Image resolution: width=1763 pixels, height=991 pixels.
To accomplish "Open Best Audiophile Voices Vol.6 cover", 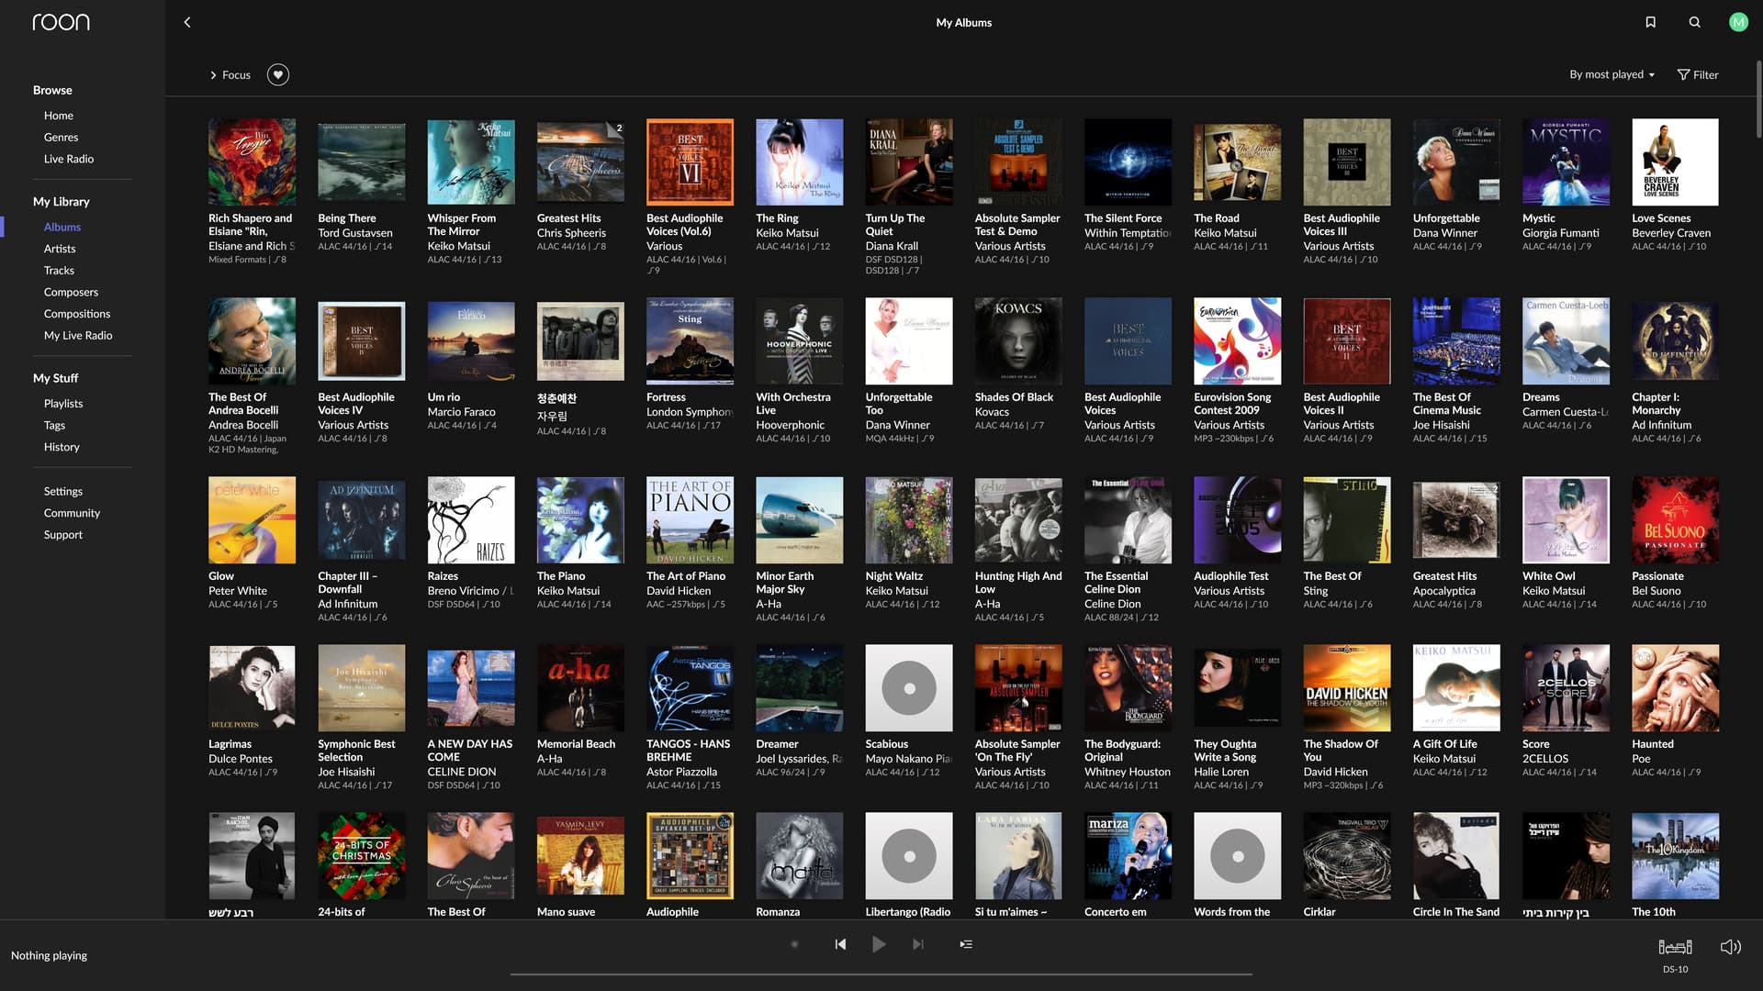I will 690,161.
